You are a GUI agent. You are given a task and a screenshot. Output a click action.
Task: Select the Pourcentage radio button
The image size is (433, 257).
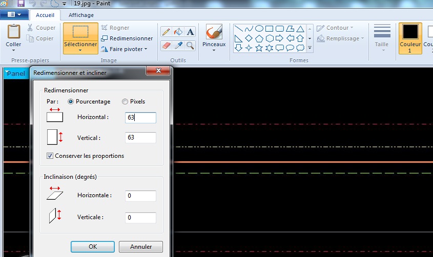[71, 102]
